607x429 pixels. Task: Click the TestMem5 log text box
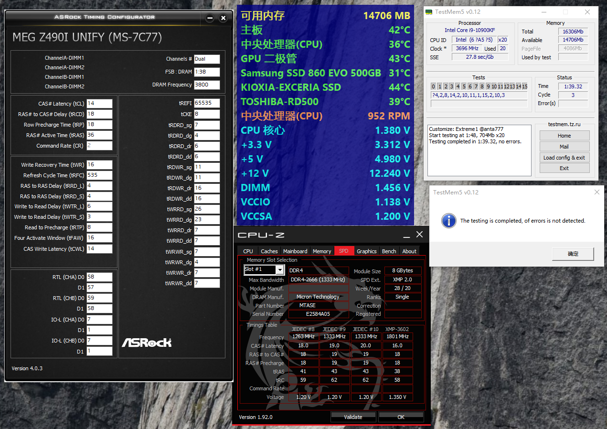click(479, 150)
